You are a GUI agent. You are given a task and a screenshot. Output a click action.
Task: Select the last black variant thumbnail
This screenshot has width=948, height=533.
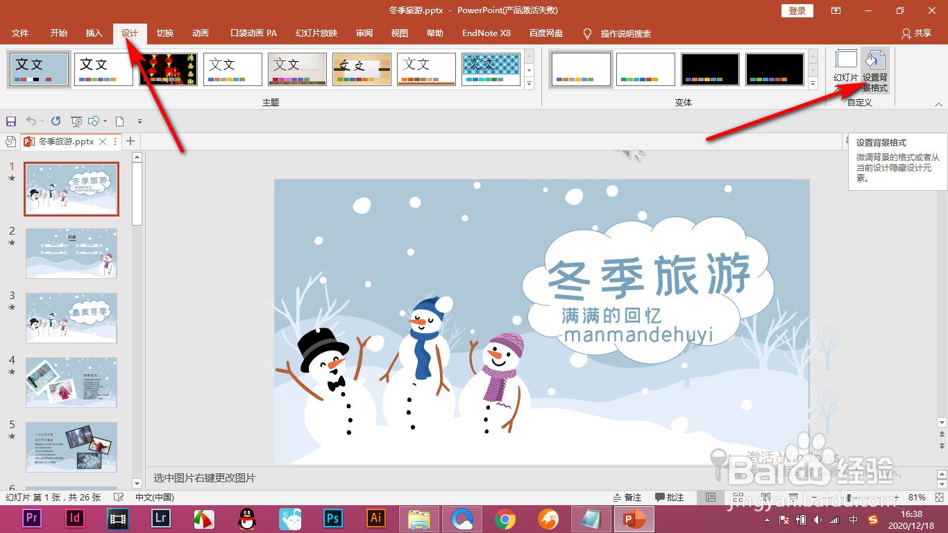tap(775, 69)
